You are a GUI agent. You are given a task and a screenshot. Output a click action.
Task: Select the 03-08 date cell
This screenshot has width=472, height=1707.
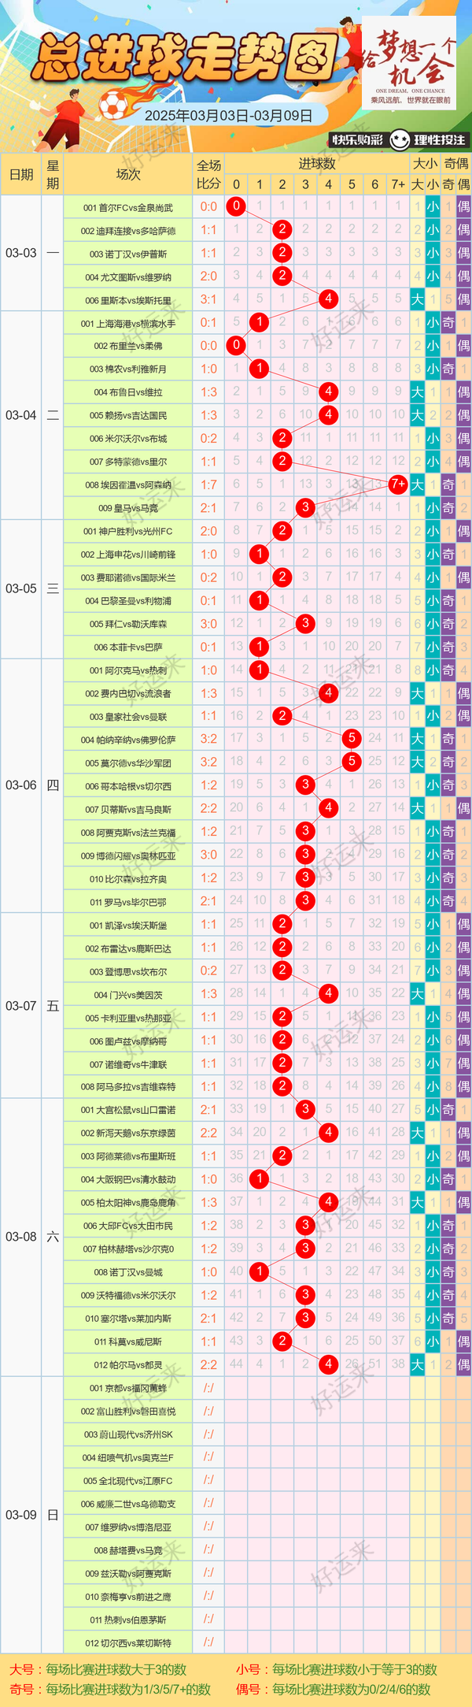pos(21,1237)
